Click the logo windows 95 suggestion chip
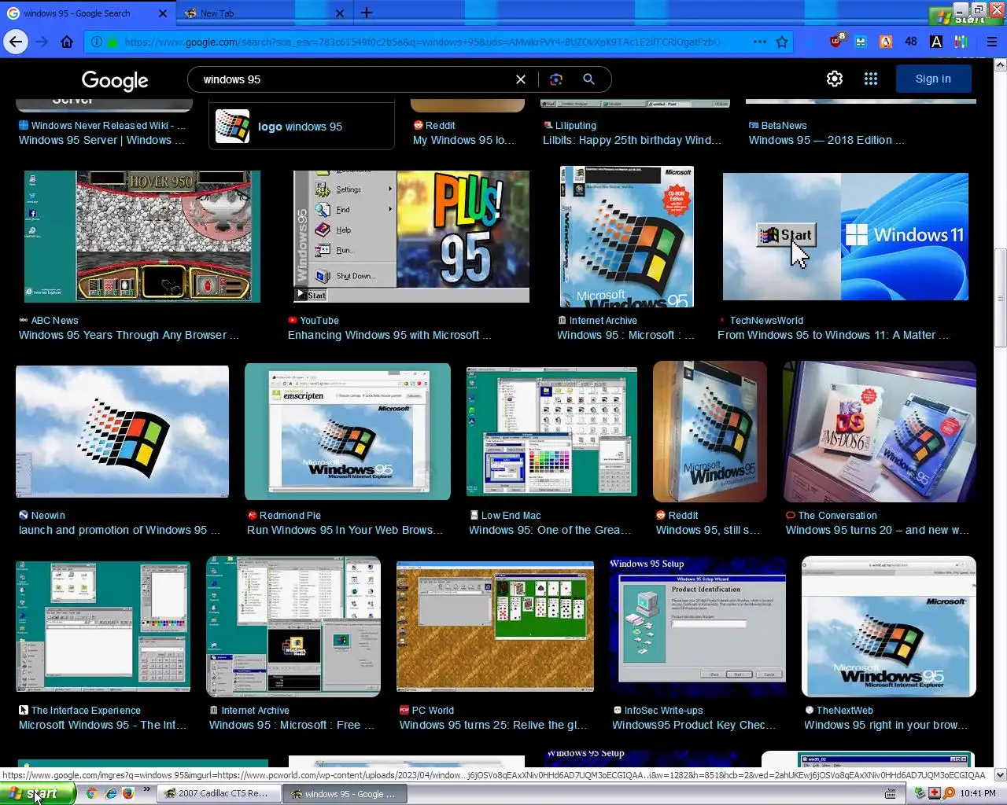The height and width of the screenshot is (805, 1007). click(301, 126)
